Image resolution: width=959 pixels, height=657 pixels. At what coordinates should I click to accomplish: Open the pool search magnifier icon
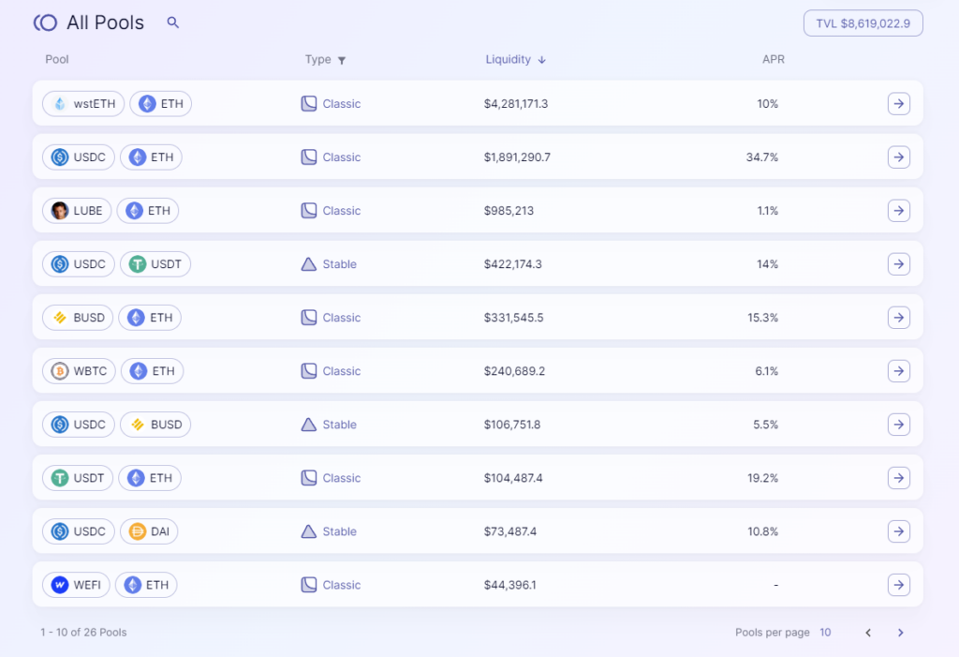tap(173, 22)
